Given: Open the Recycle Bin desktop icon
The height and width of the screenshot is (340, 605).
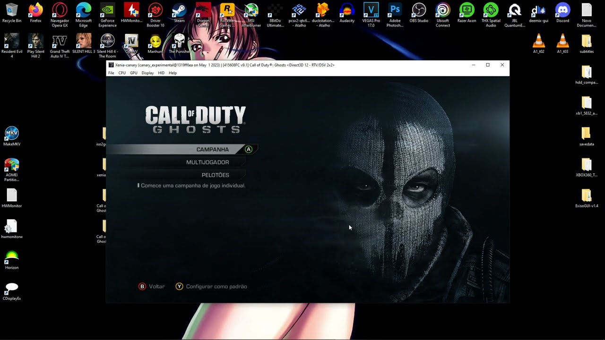Looking at the screenshot, I should [12, 13].
